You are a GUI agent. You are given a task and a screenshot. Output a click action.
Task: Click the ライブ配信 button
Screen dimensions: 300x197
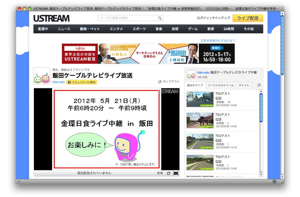[x=248, y=18]
